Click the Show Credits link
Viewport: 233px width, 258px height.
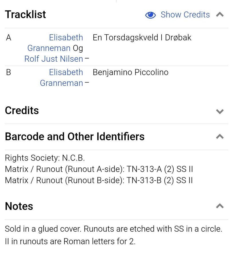tap(185, 15)
